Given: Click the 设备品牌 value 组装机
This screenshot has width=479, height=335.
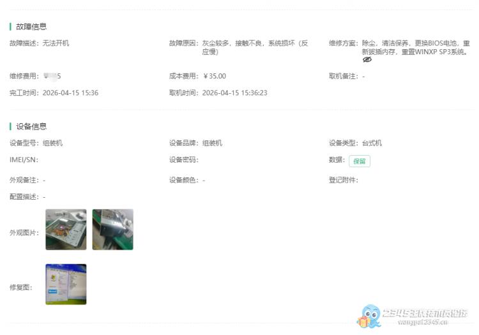Looking at the screenshot, I should [x=212, y=144].
